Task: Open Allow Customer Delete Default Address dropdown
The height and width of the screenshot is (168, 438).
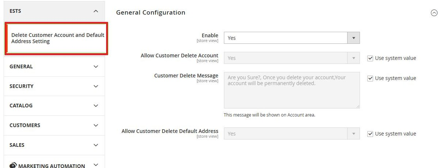Action: tap(291, 134)
